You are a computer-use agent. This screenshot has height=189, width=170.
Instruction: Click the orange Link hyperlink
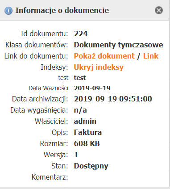tap(151, 56)
